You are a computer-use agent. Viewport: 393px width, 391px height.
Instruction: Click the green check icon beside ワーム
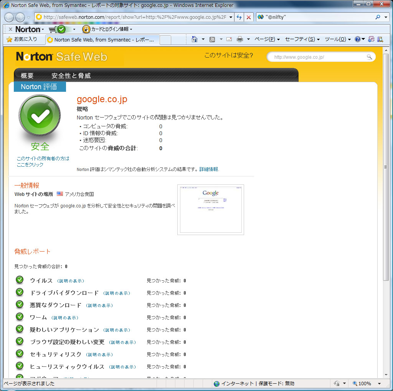(x=20, y=316)
